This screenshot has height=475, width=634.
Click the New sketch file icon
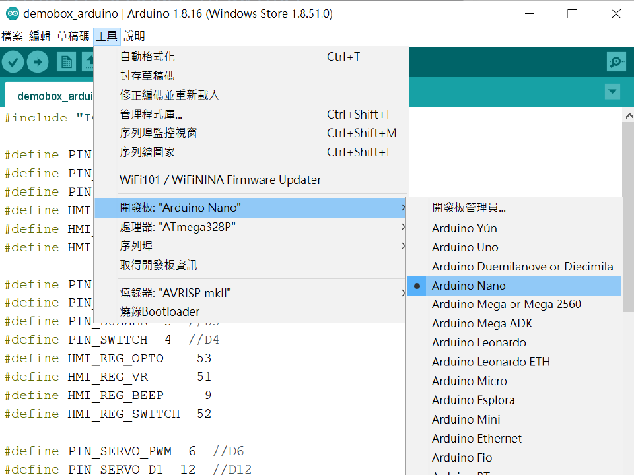[x=65, y=62]
